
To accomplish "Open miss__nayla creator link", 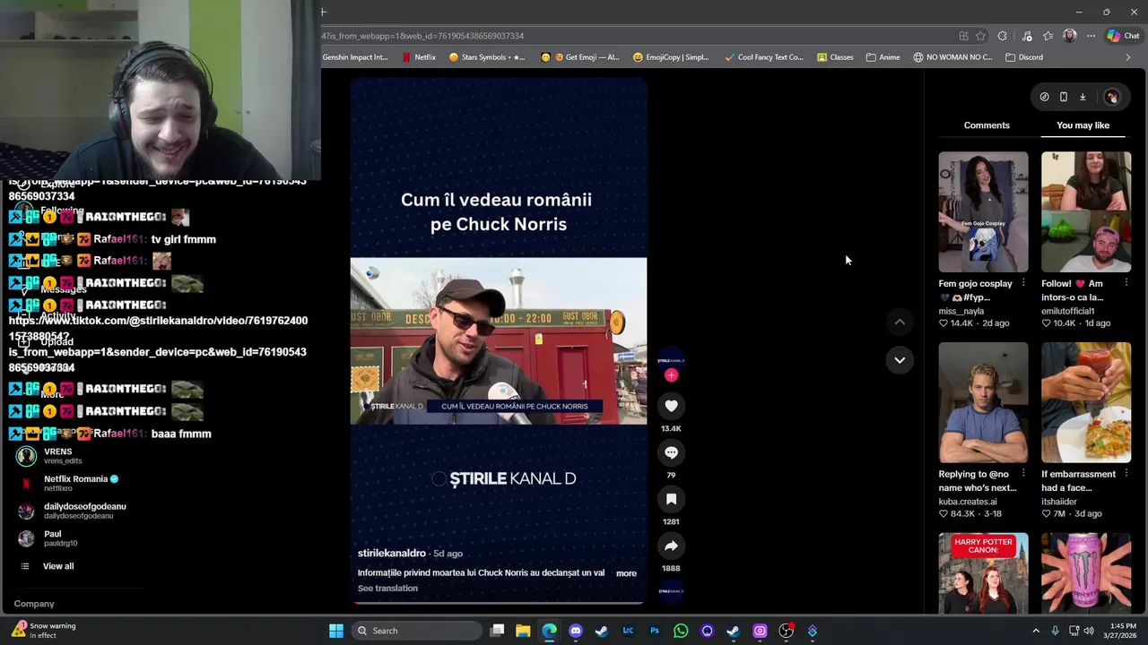I will click(961, 311).
